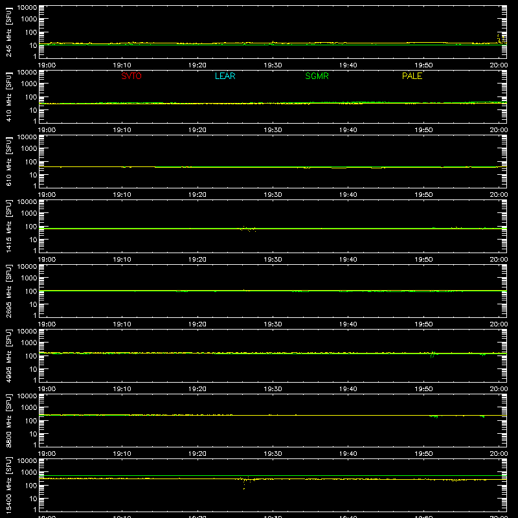Click the cyan LEAR station legend label

(225, 76)
